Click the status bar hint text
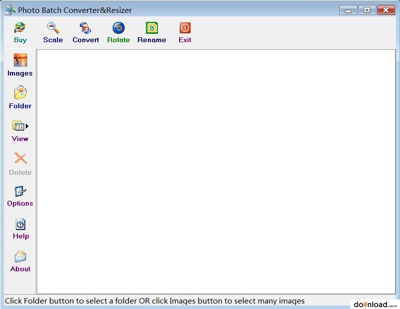The width and height of the screenshot is (400, 309). [155, 301]
